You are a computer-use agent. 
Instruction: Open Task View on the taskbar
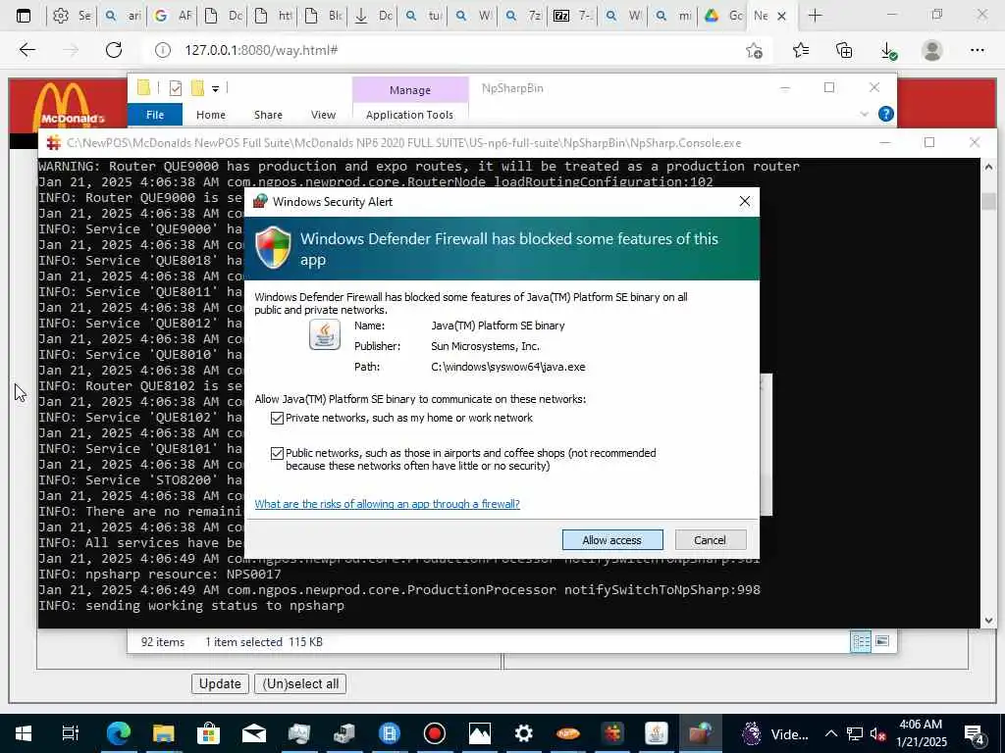point(70,733)
